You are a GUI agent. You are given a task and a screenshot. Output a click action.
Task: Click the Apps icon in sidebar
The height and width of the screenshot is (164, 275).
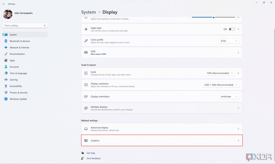pyautogui.click(x=6, y=60)
